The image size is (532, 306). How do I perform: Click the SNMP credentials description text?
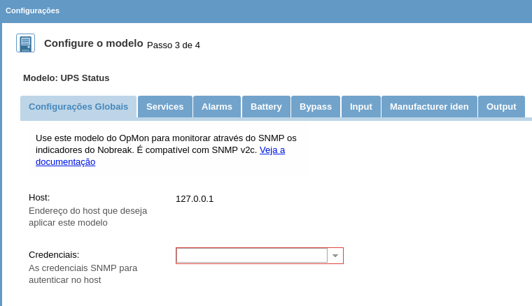83,274
